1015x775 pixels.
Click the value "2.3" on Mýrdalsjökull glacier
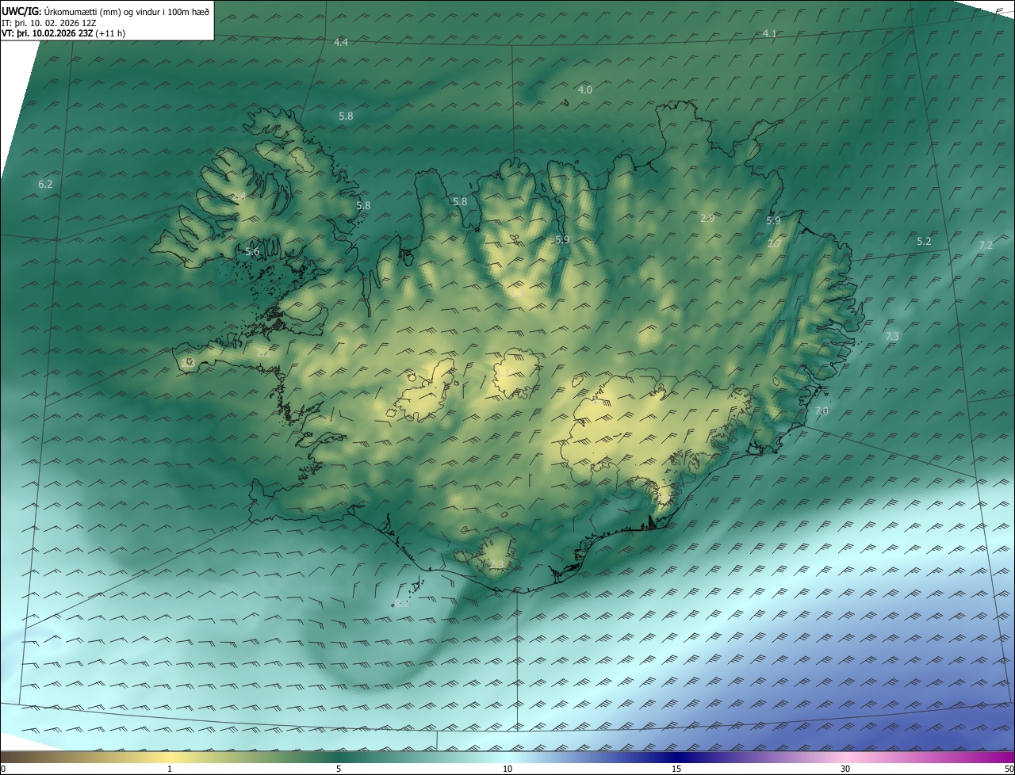[496, 564]
